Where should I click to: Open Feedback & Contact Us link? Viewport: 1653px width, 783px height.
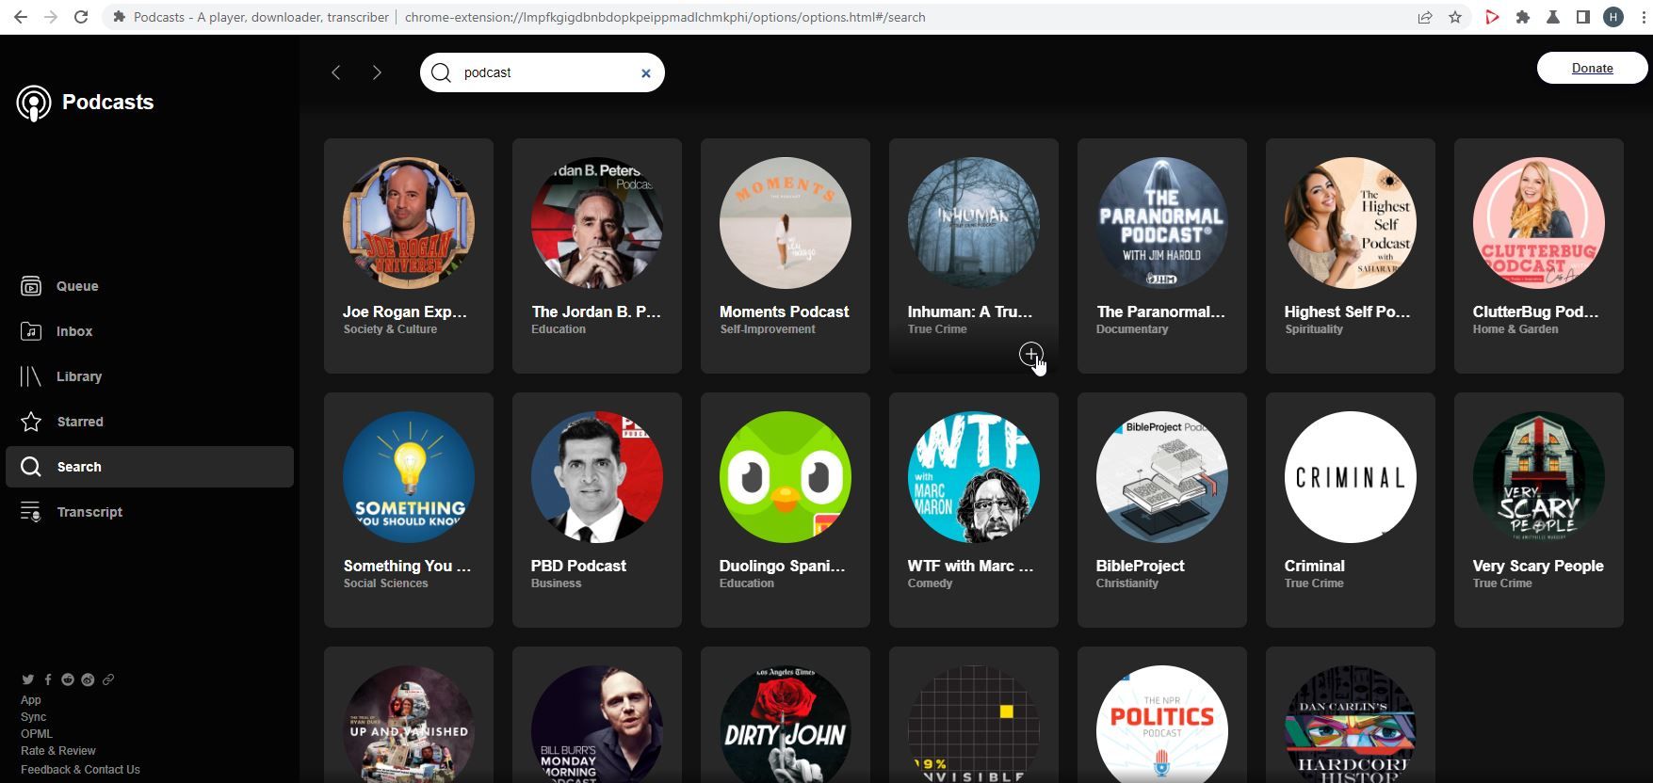tap(80, 770)
